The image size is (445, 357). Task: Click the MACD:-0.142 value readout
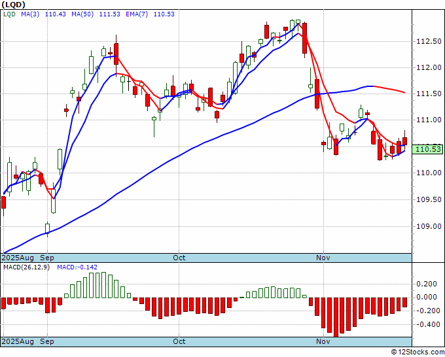click(77, 267)
